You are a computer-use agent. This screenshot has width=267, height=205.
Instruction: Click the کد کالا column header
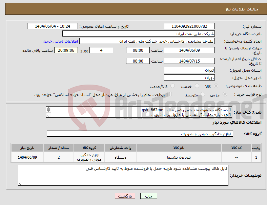237,148
